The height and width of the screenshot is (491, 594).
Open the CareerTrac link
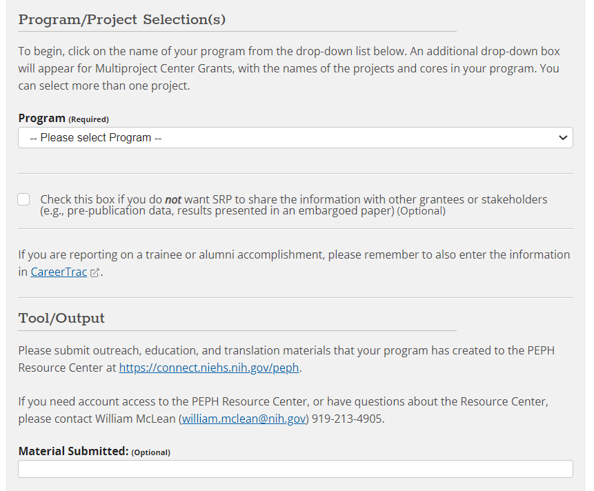point(59,272)
